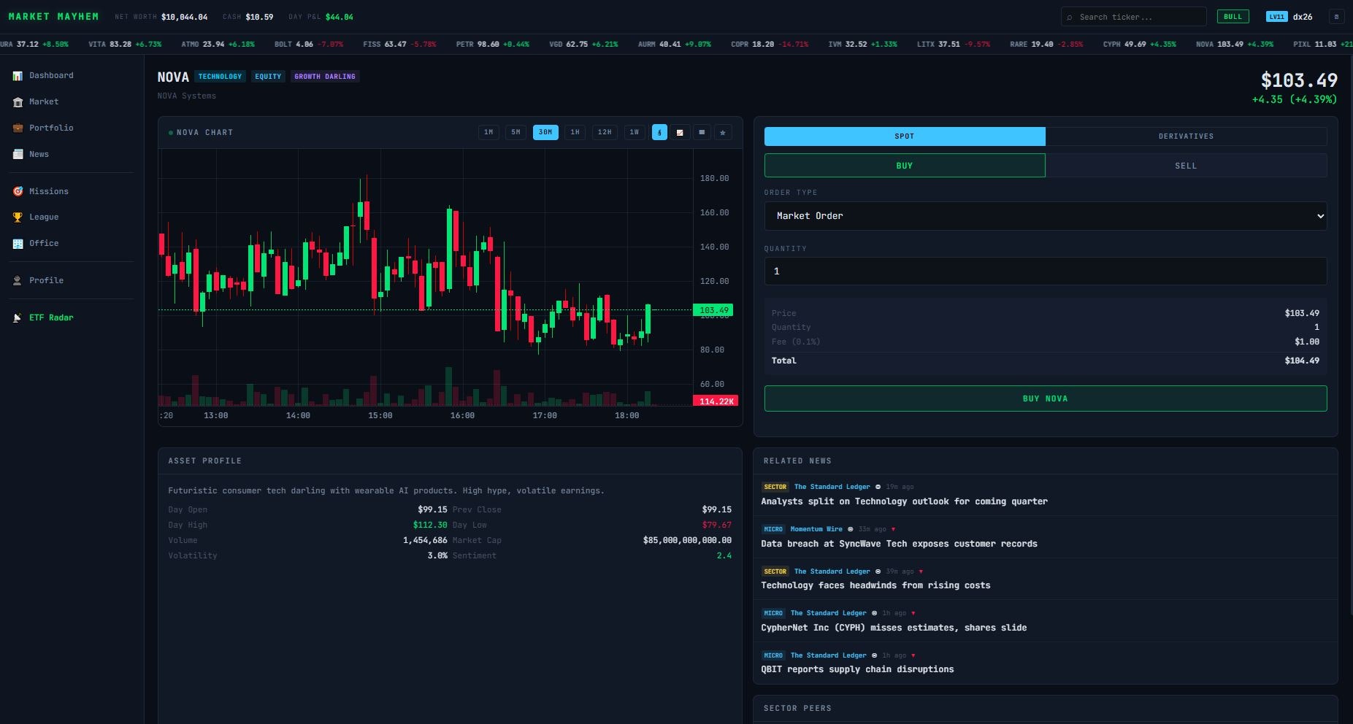The image size is (1353, 724).
Task: Click the Quantity input field
Action: pyautogui.click(x=1046, y=271)
